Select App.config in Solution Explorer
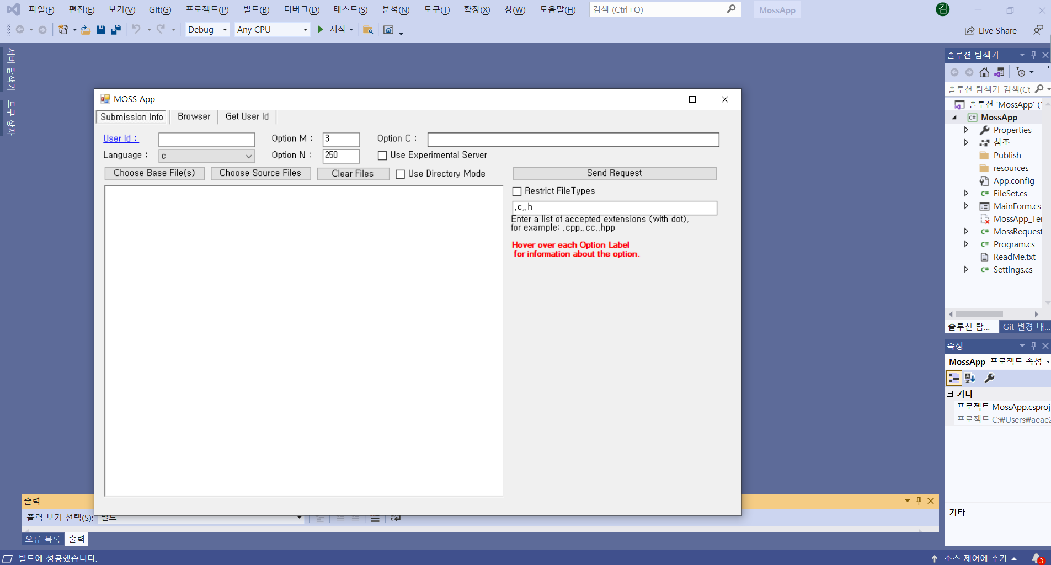1051x565 pixels. pyautogui.click(x=1013, y=180)
